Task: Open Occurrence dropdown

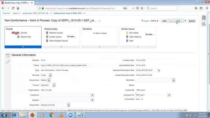Action: [49, 80]
